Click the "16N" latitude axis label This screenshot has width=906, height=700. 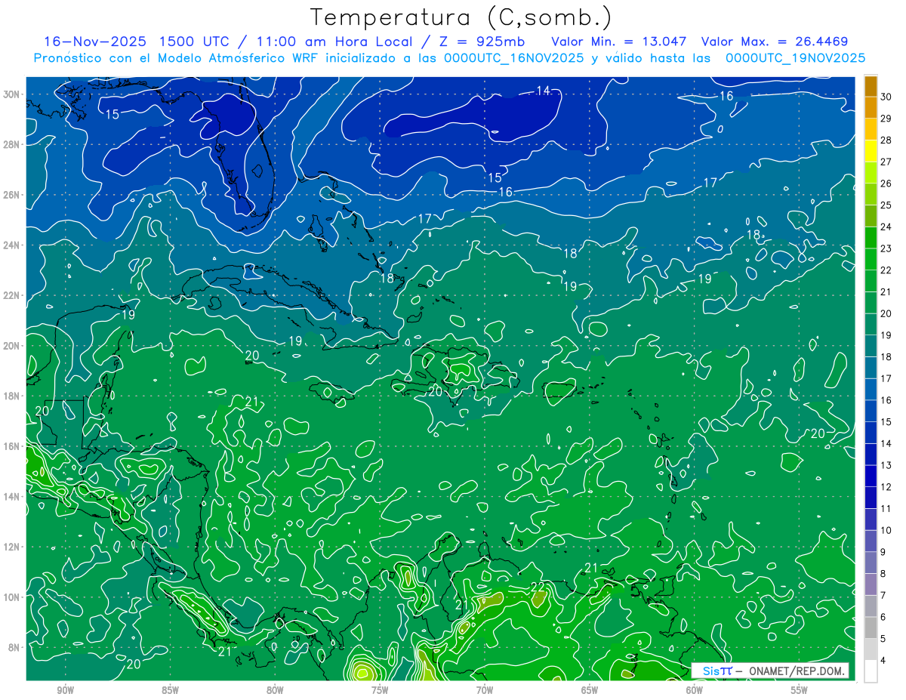(x=12, y=446)
